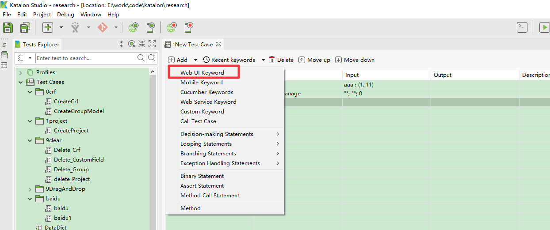This screenshot has width=550, height=230.
Task: Click the maximize-arrows icon in Tests Explorer
Action: 152,44
